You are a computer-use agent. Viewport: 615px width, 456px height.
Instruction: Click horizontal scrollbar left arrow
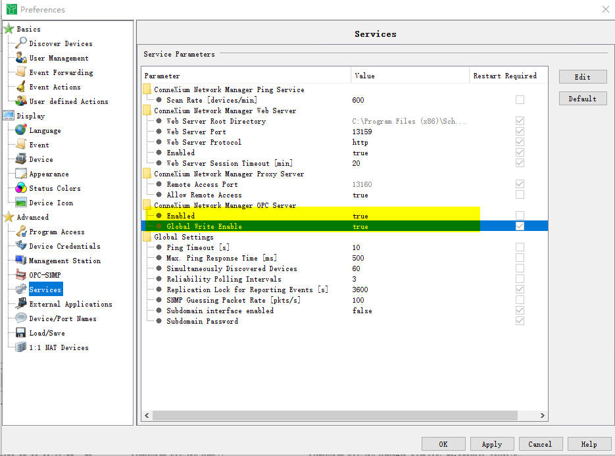coord(147,415)
